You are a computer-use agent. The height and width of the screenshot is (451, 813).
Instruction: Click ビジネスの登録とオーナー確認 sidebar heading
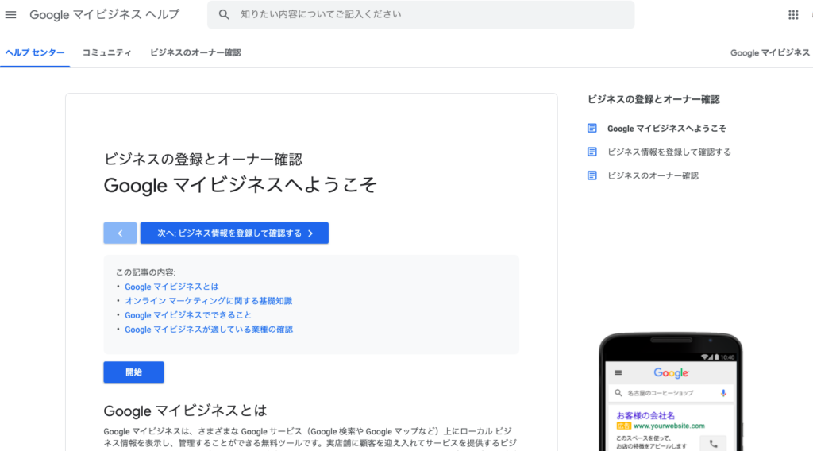(653, 99)
